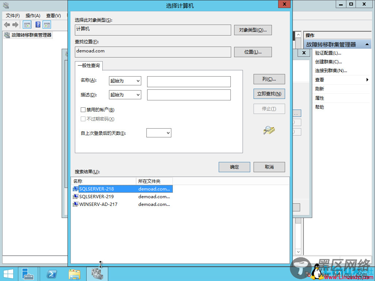Open File Explorer from taskbar
This screenshot has height=281, width=375.
pos(74,274)
